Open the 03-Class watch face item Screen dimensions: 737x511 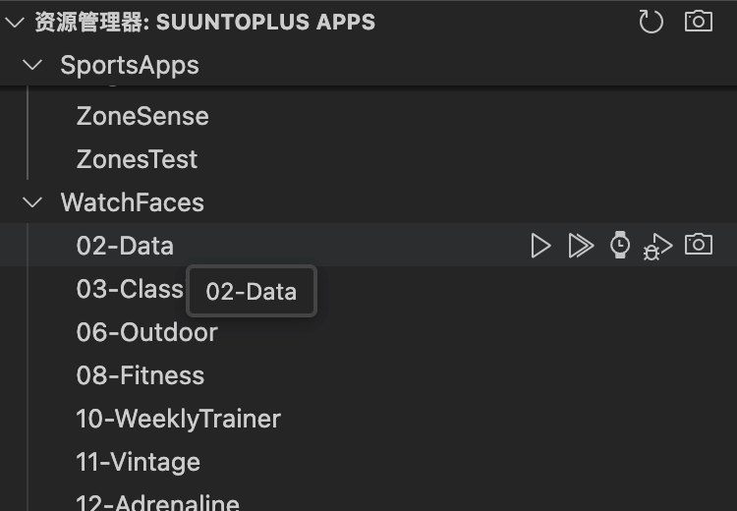129,289
